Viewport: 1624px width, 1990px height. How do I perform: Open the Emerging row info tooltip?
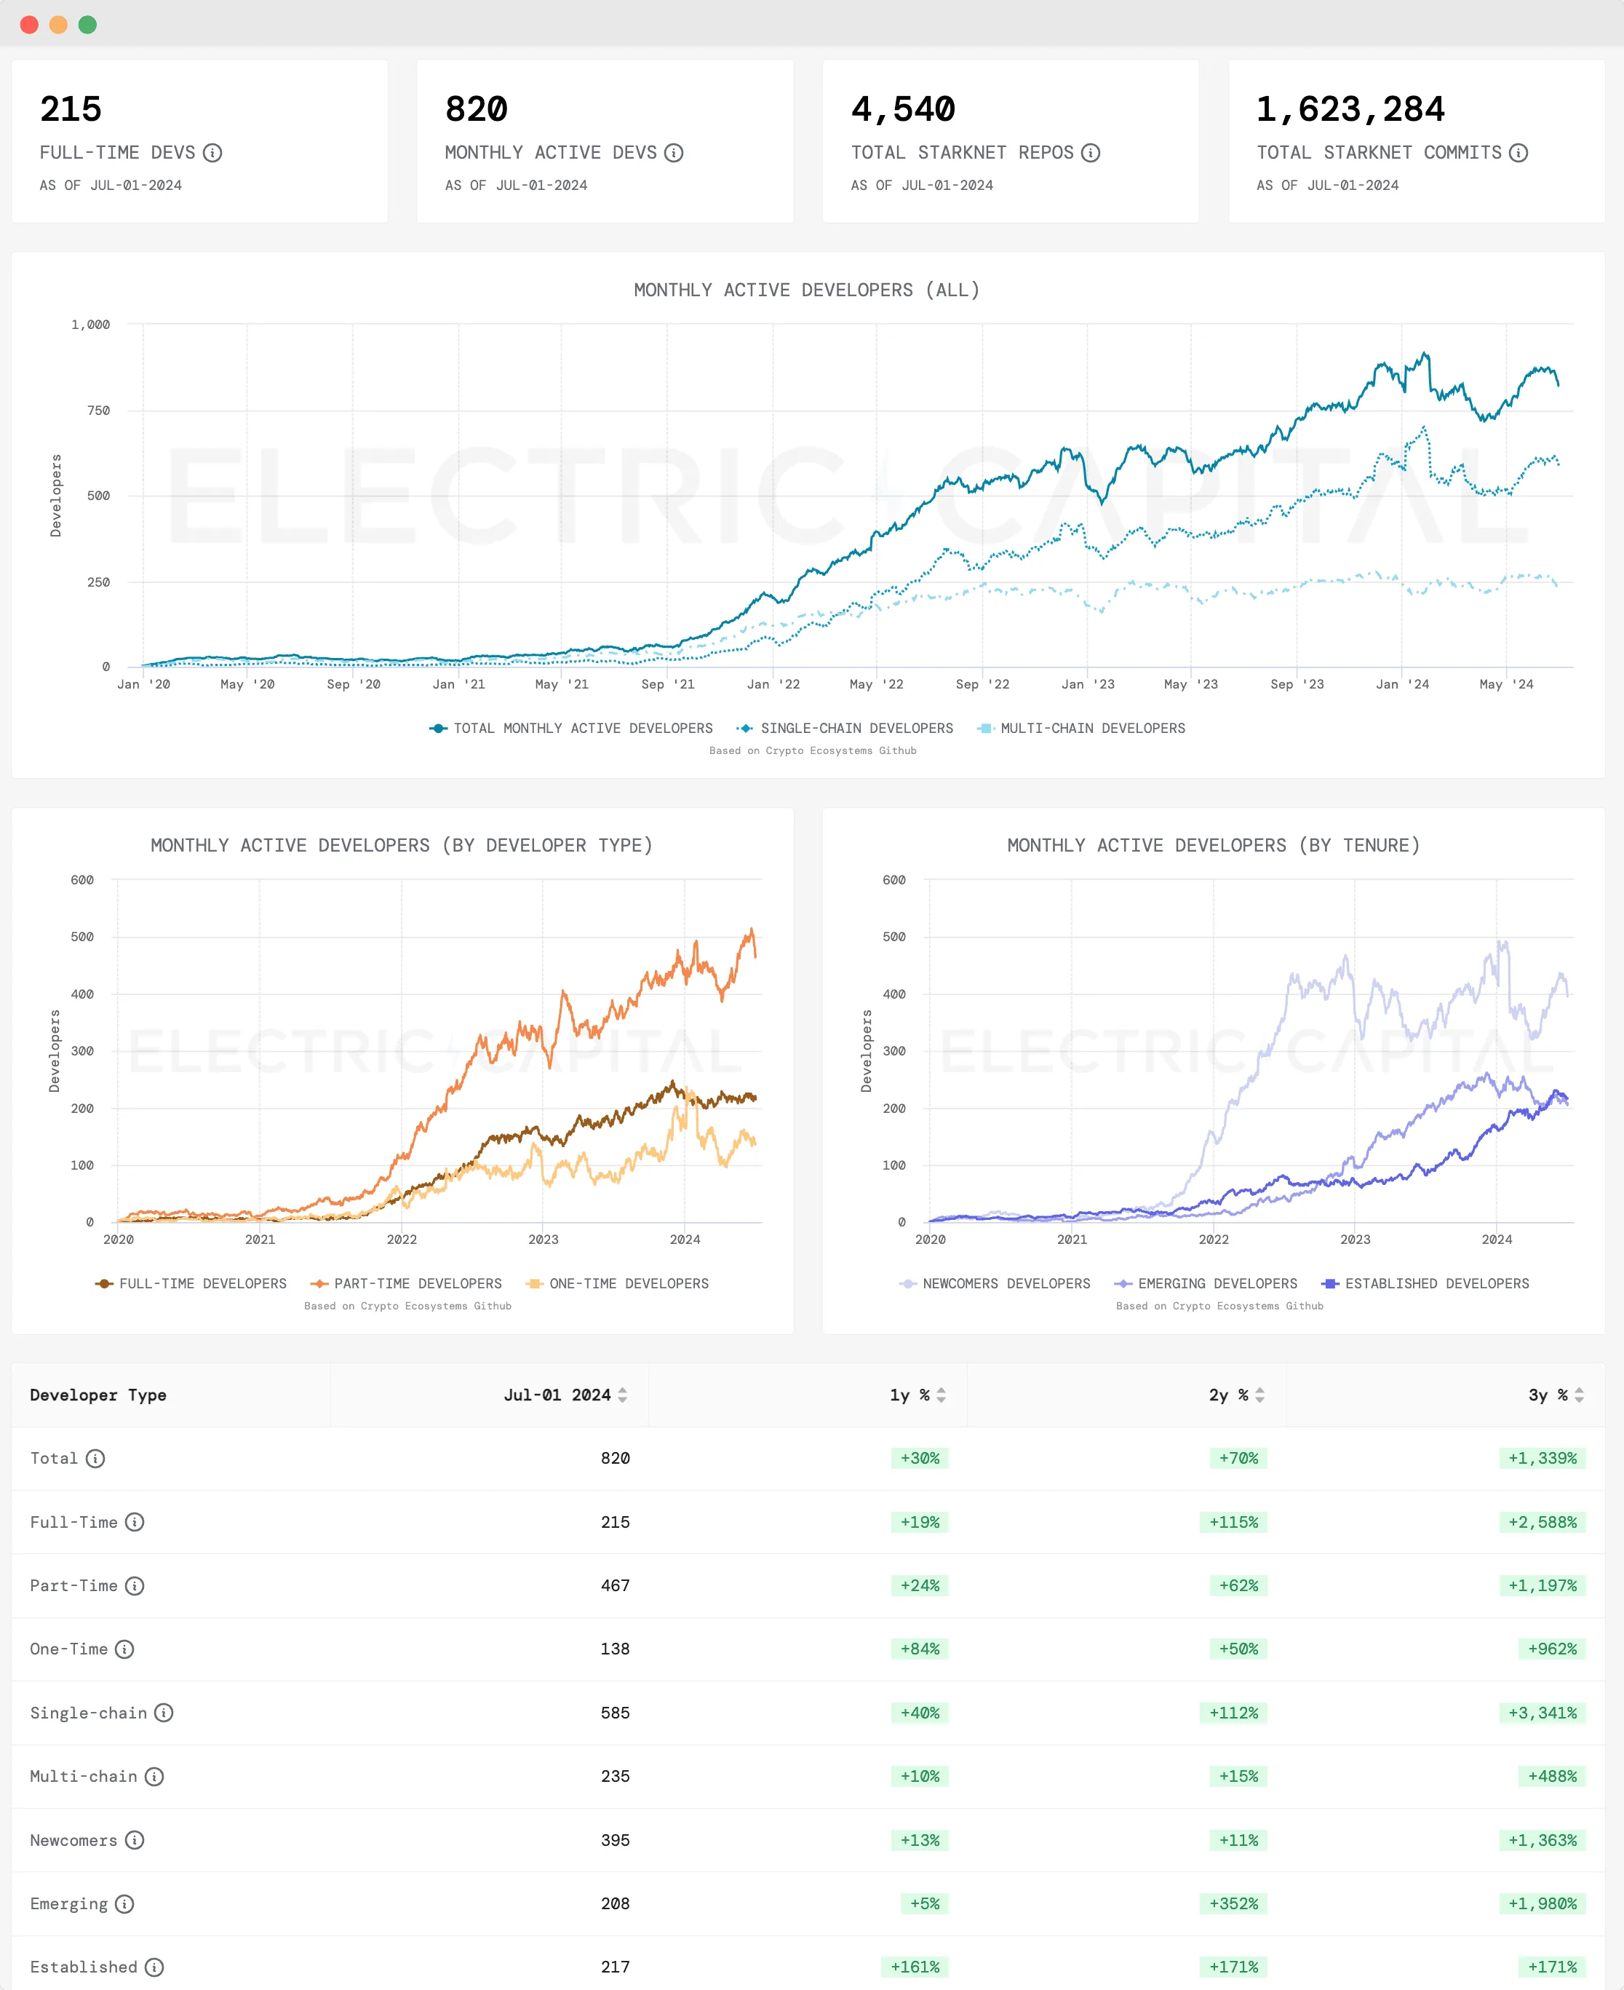[124, 1904]
